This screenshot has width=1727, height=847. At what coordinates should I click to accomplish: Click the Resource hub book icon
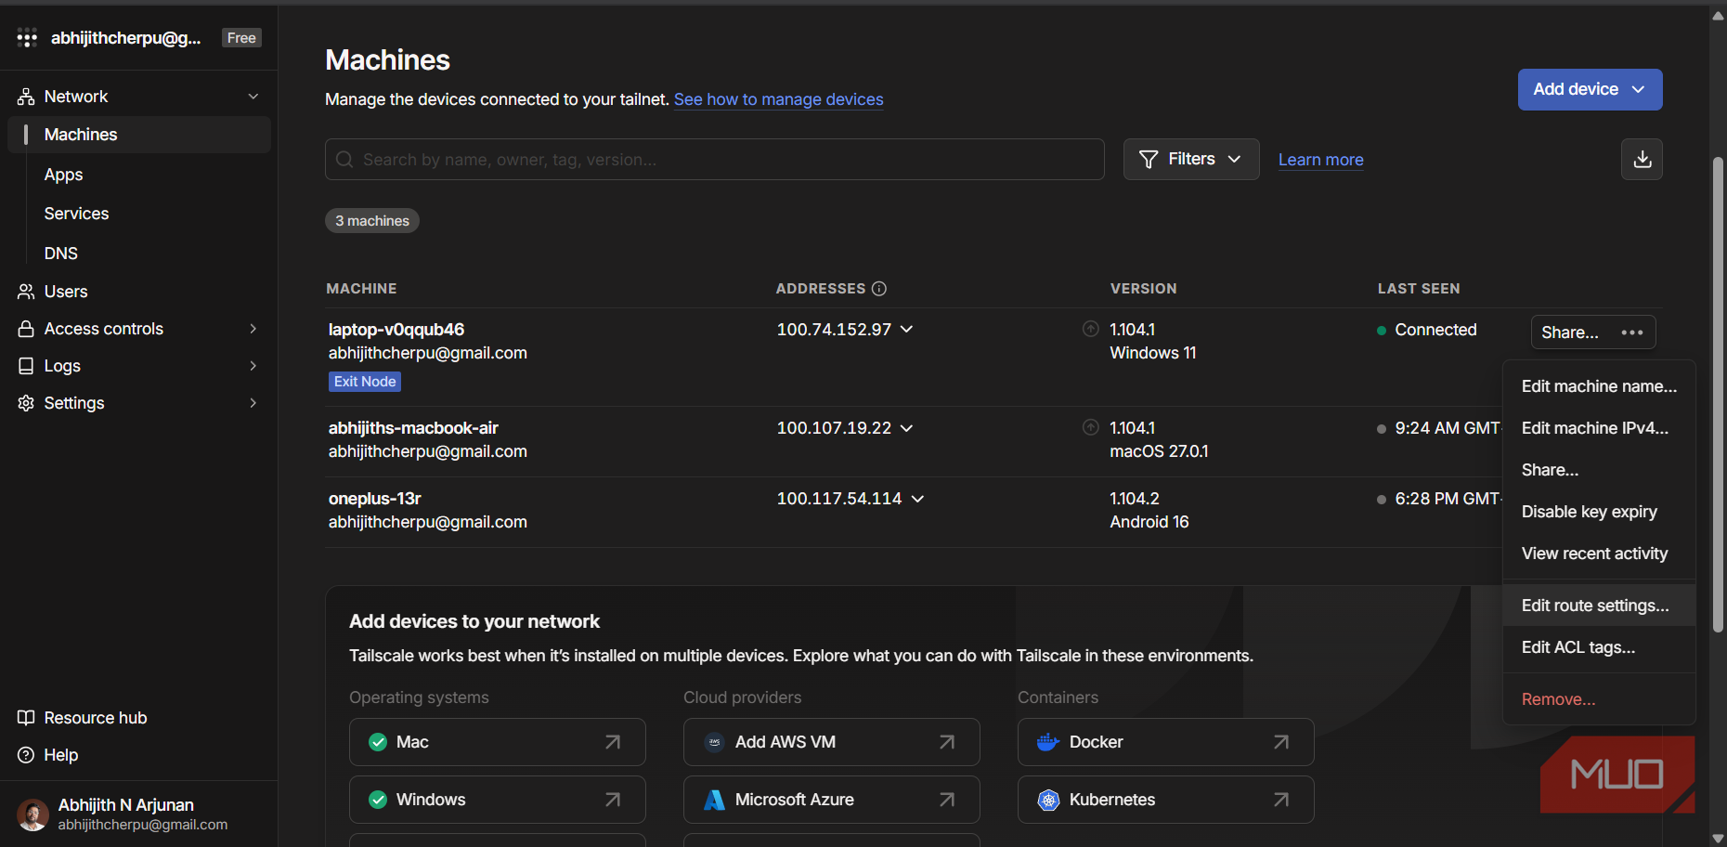point(26,718)
